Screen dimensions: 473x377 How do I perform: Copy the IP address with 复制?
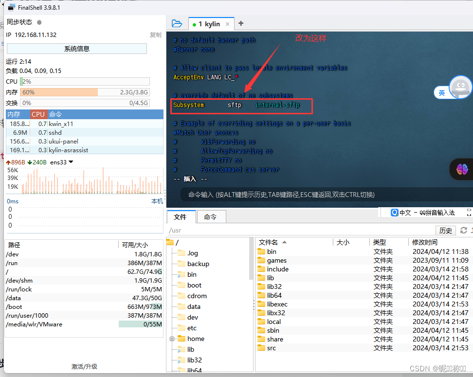click(x=156, y=35)
